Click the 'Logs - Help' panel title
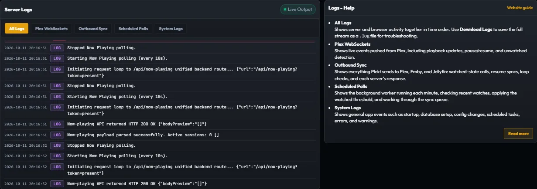 (x=342, y=8)
